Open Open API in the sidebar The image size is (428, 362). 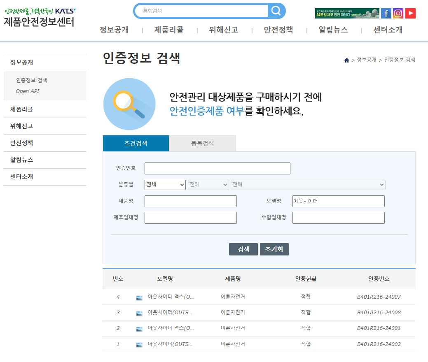pyautogui.click(x=28, y=91)
